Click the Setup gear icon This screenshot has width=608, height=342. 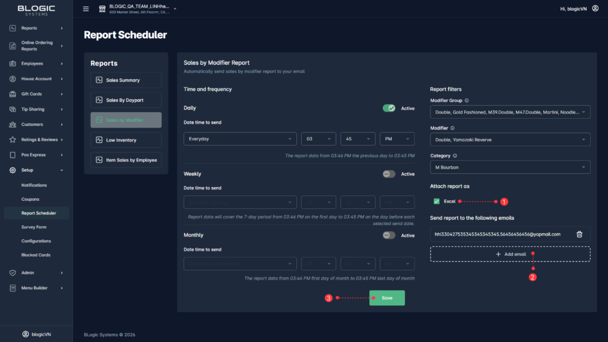coord(13,170)
